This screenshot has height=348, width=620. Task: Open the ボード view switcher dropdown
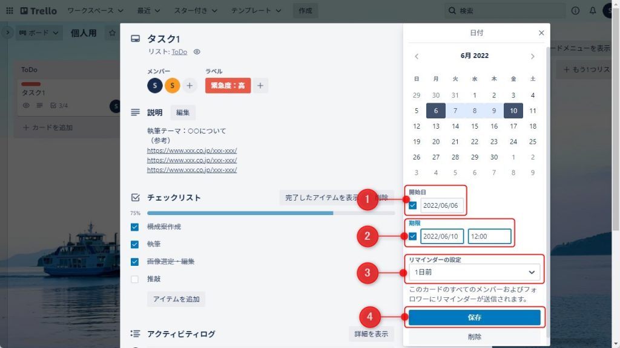click(38, 33)
